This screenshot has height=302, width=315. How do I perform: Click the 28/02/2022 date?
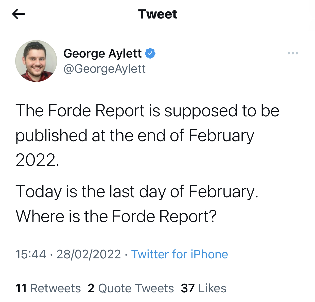coord(89,254)
